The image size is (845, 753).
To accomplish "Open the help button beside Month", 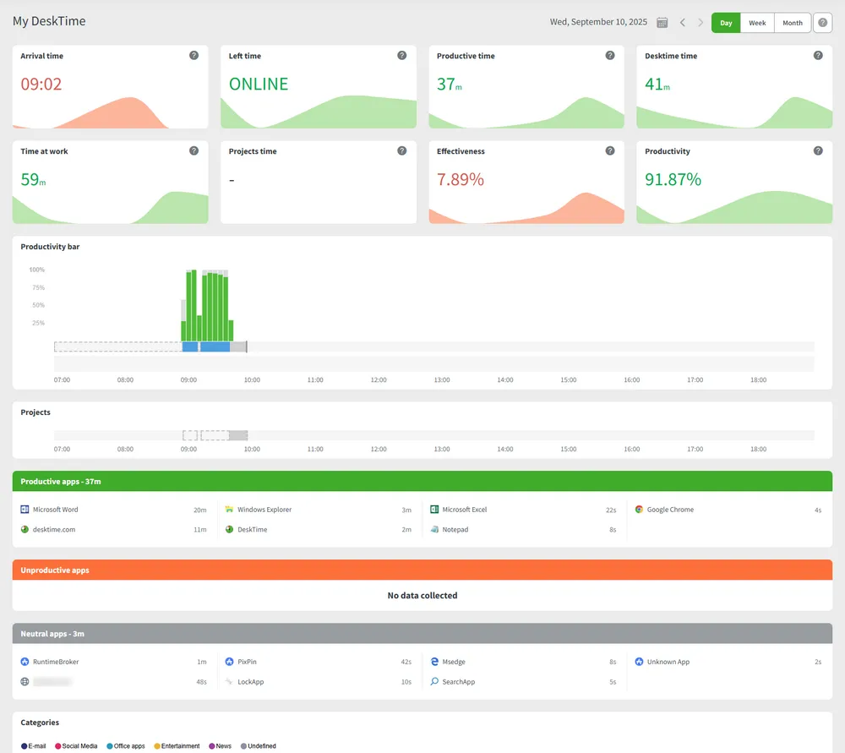I will (822, 23).
